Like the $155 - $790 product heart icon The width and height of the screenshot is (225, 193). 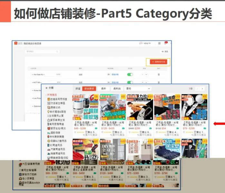click(x=155, y=177)
